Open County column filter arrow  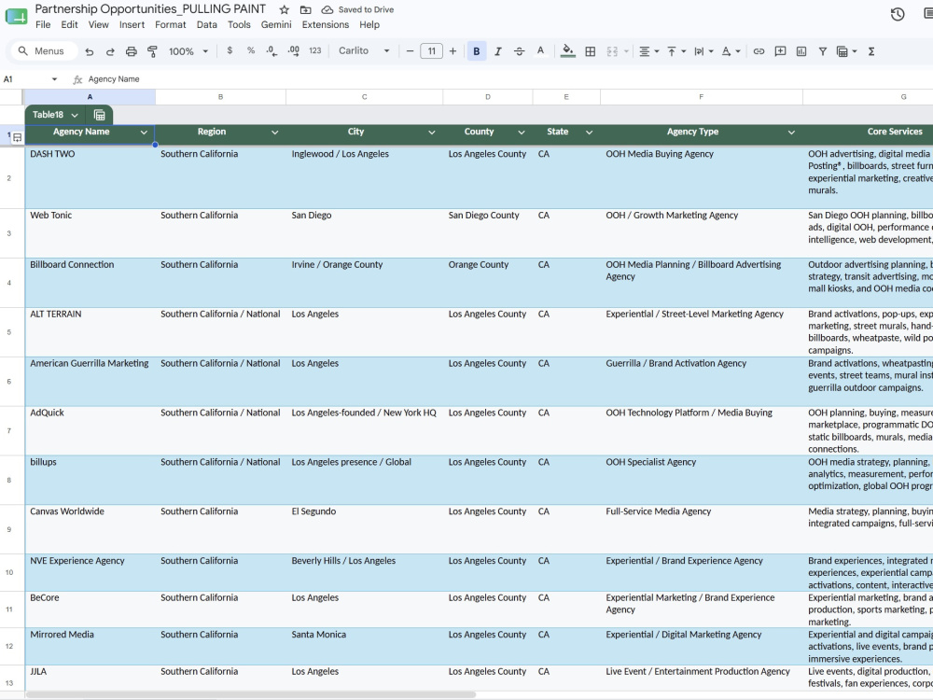[x=522, y=133]
